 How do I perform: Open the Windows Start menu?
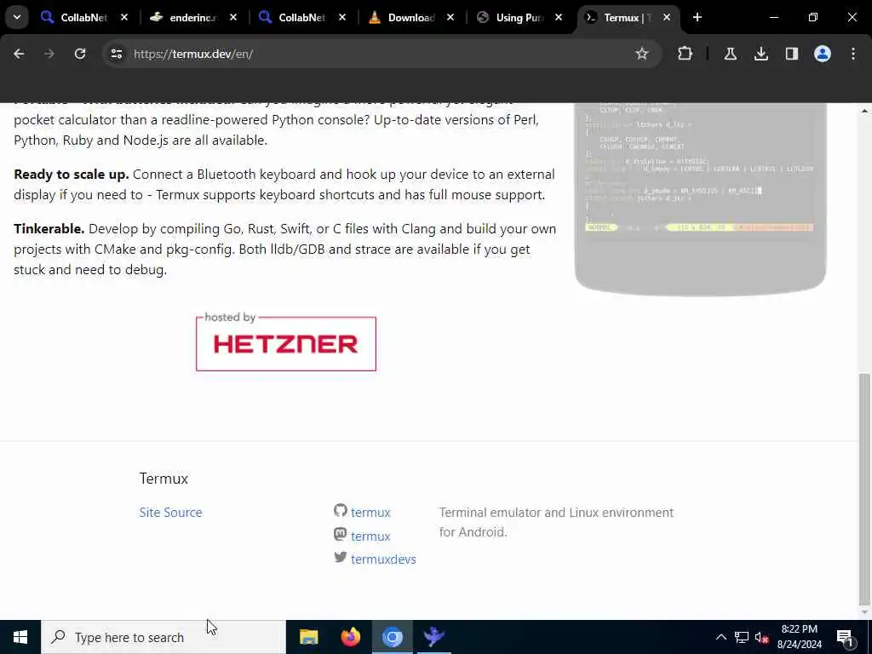20,637
